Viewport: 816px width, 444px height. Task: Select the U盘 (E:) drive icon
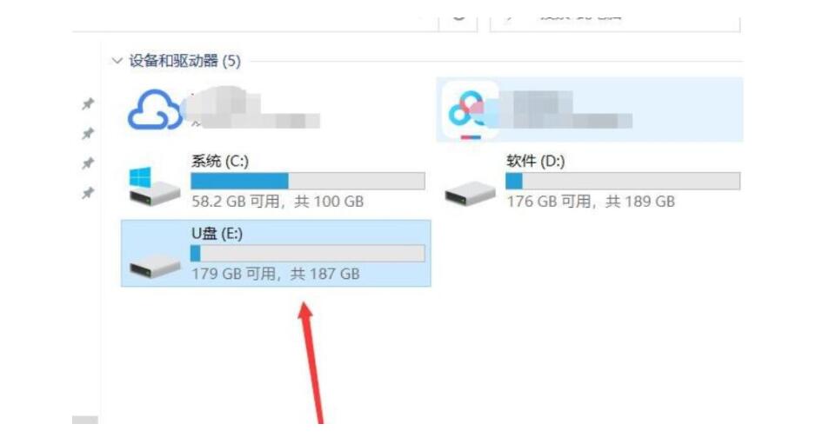pyautogui.click(x=155, y=265)
